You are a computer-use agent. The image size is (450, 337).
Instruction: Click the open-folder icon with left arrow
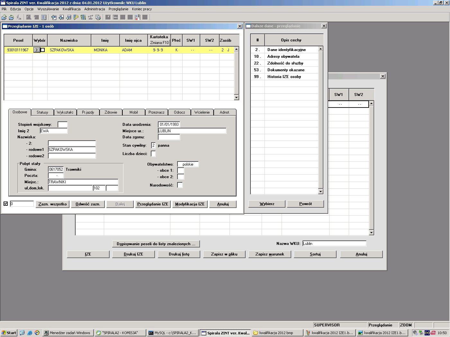[11, 17]
